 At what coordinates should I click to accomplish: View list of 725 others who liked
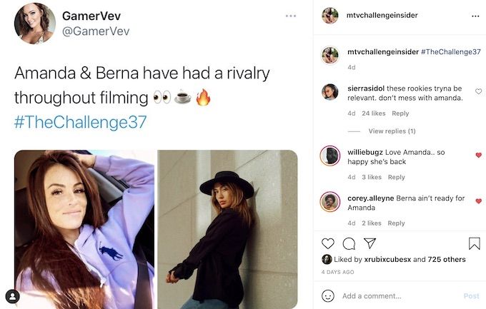click(447, 260)
